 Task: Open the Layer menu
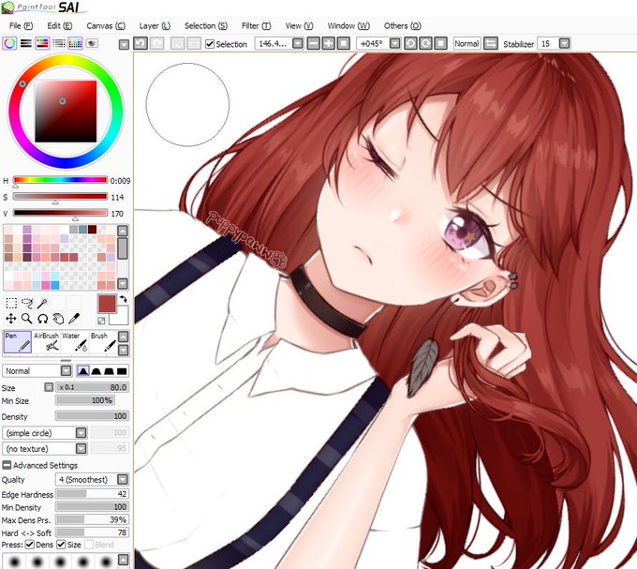point(155,25)
